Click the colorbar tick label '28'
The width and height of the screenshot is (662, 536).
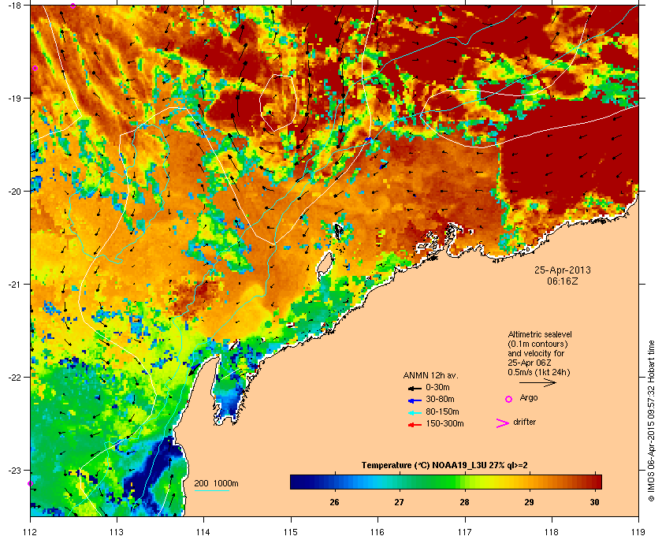click(x=464, y=503)
